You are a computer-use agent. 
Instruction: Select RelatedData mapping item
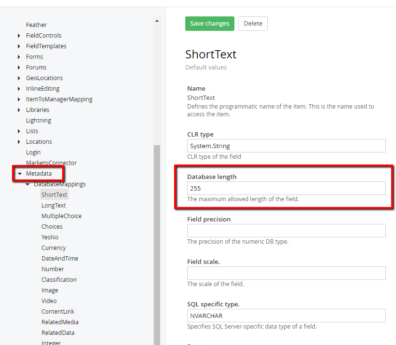click(58, 332)
